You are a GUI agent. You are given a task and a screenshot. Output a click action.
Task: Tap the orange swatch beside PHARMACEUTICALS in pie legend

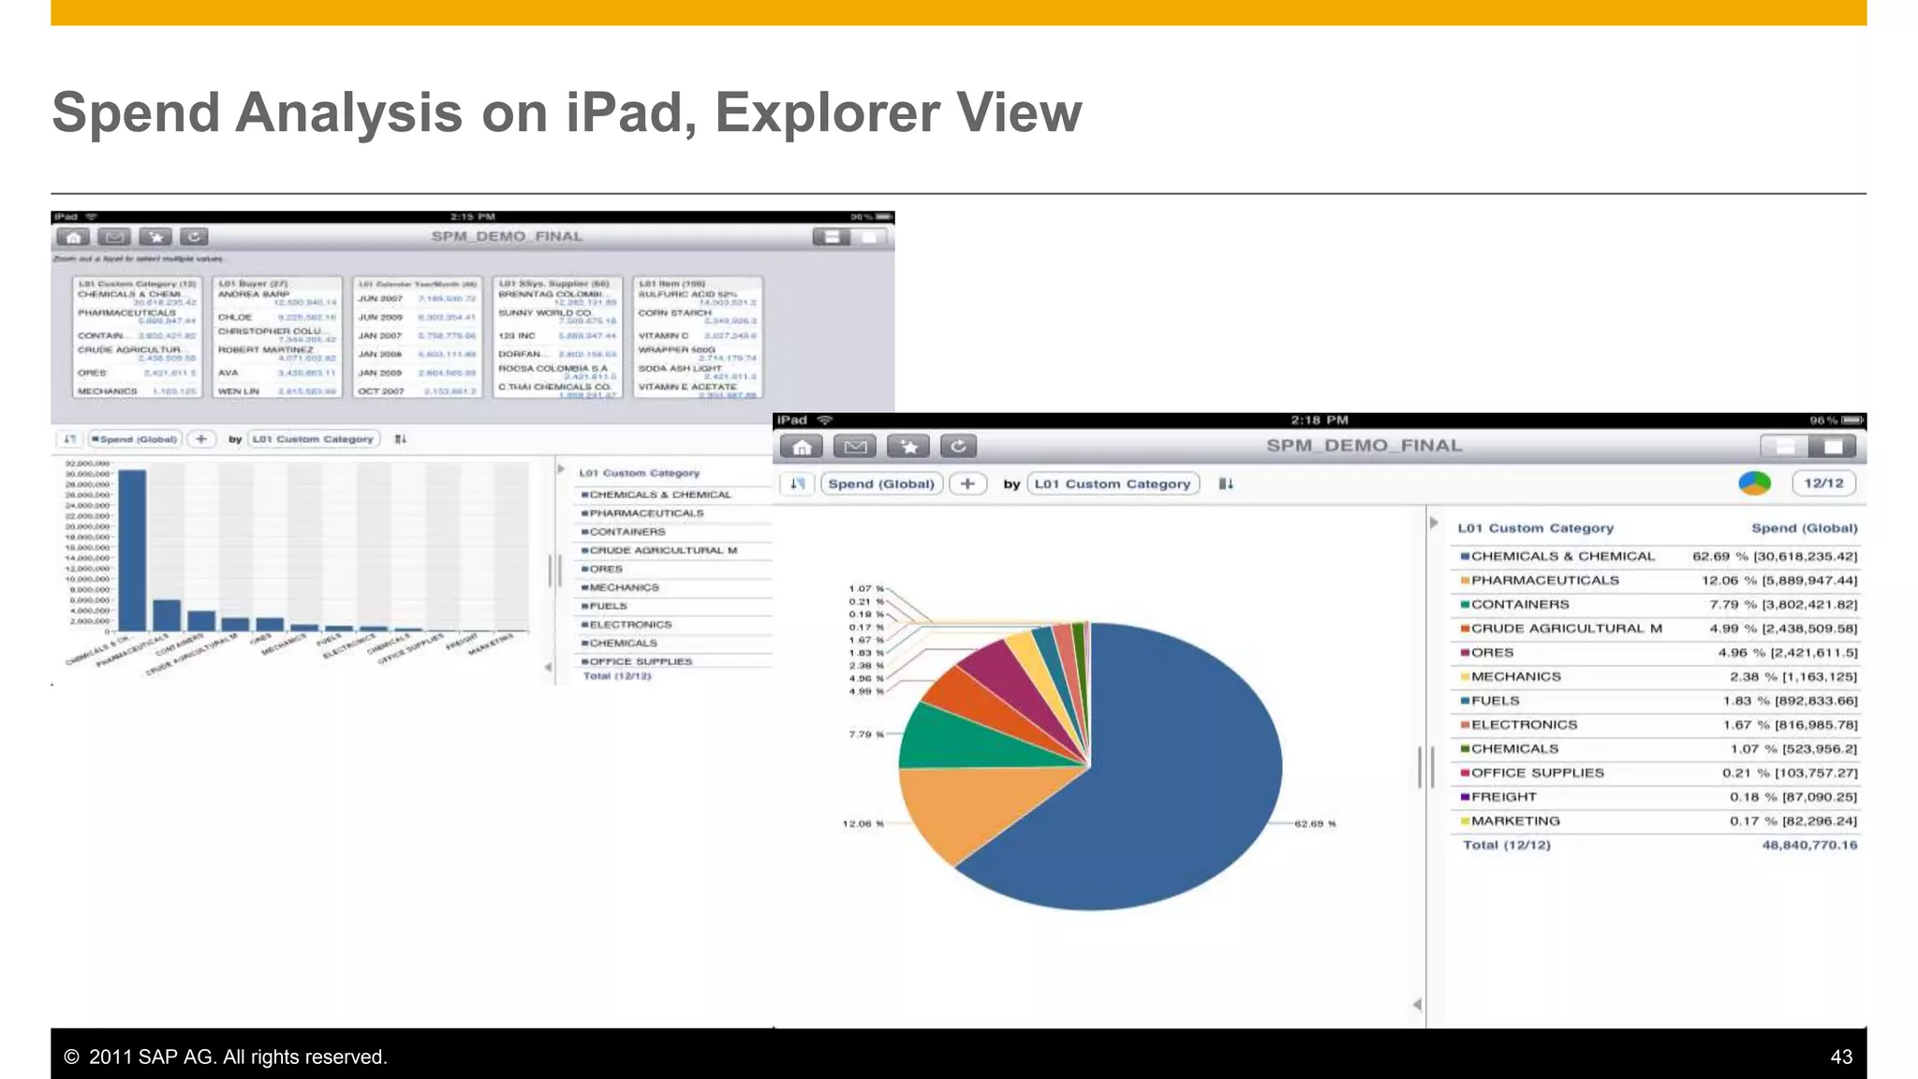click(x=1465, y=581)
